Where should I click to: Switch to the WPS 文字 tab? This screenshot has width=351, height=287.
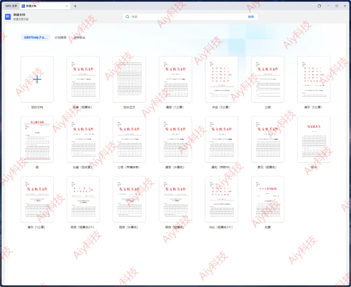point(11,6)
